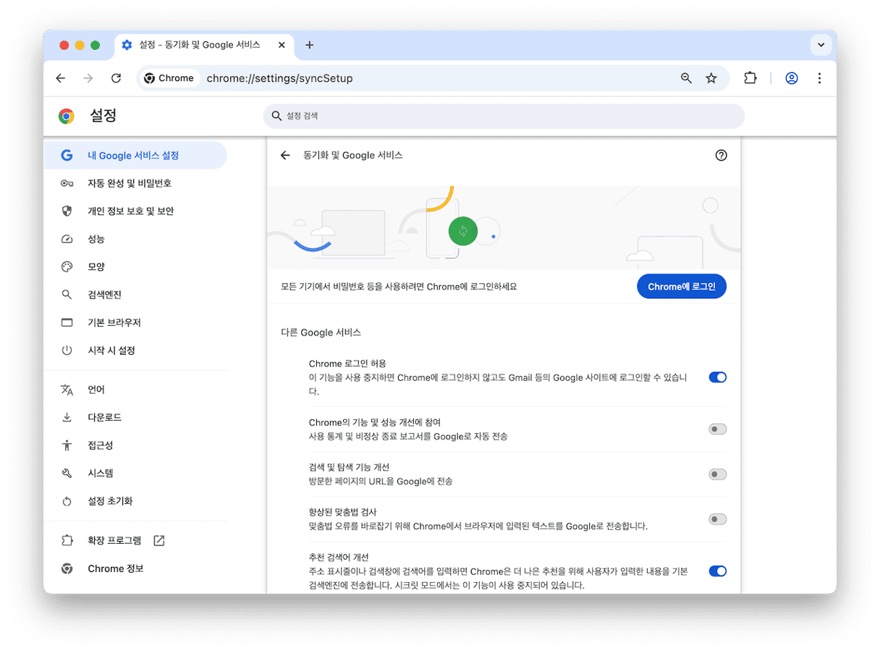880x651 pixels.
Task: Click the magnifier icon for 검색엔진
Action: coord(67,295)
